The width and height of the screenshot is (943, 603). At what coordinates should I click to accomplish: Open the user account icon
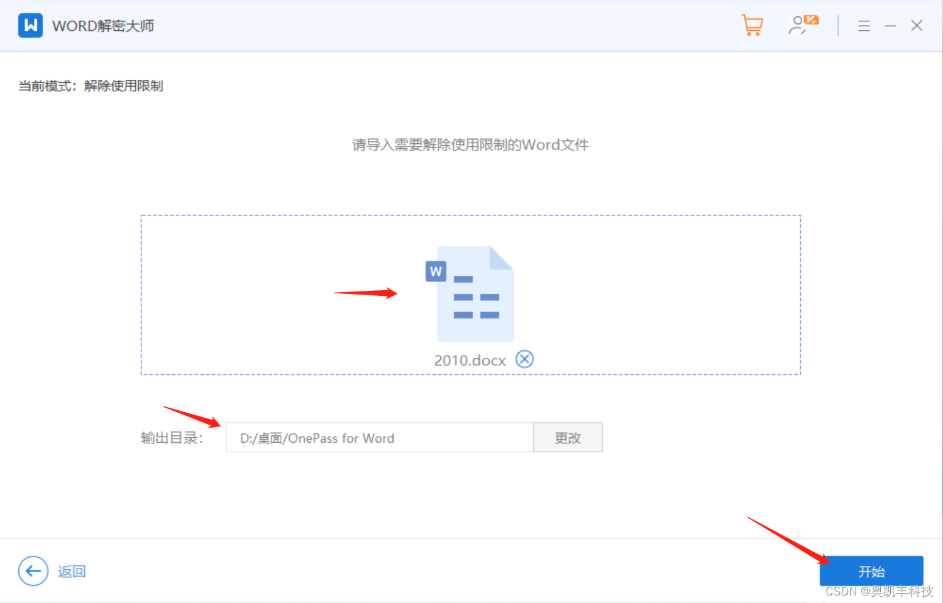803,25
